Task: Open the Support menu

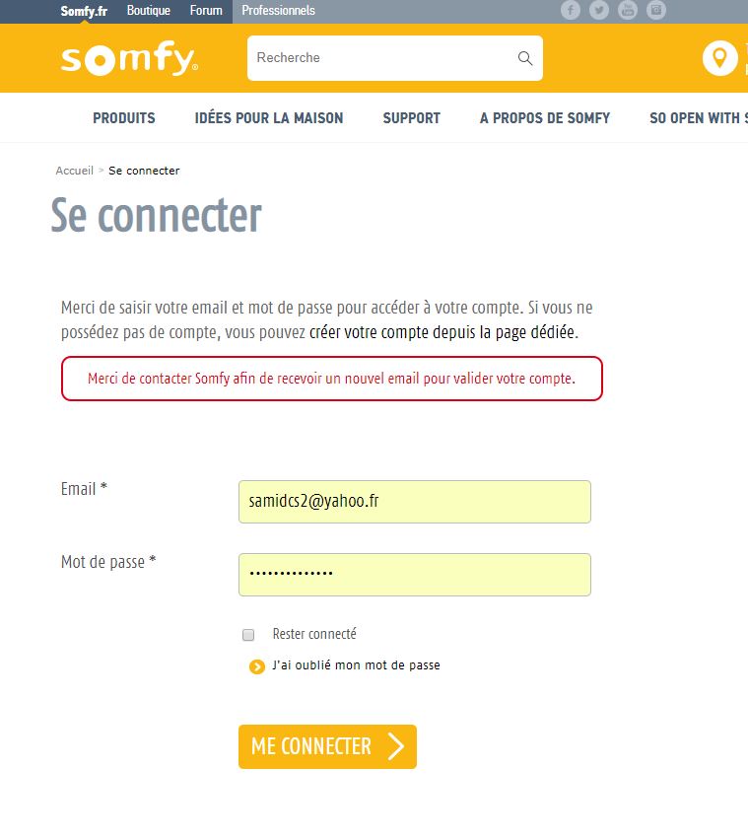Action: (x=411, y=118)
